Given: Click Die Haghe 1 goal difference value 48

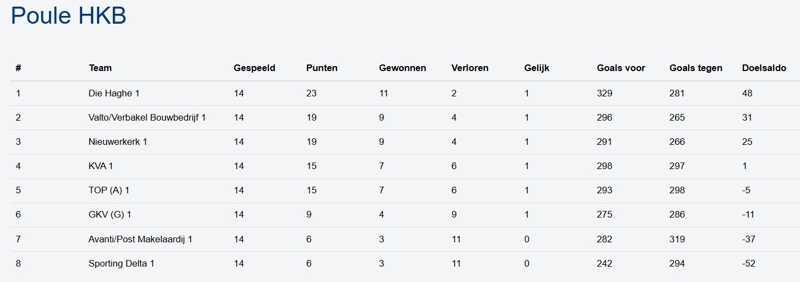Looking at the screenshot, I should point(747,94).
